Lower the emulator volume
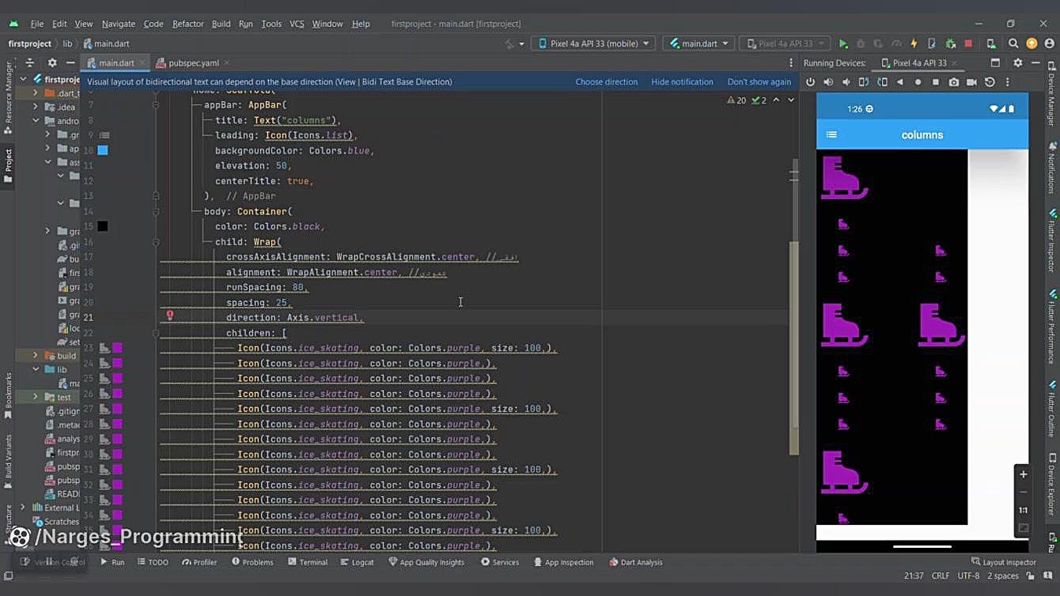The height and width of the screenshot is (596, 1060). point(846,81)
